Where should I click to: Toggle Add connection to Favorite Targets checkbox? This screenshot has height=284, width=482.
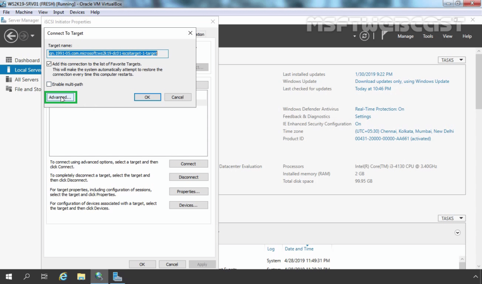pos(49,64)
